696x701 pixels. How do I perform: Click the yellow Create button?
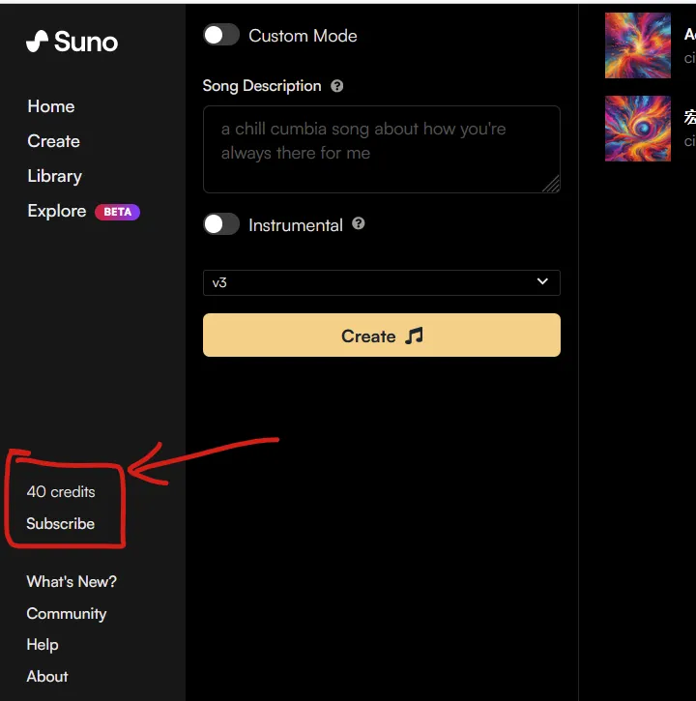pos(381,335)
